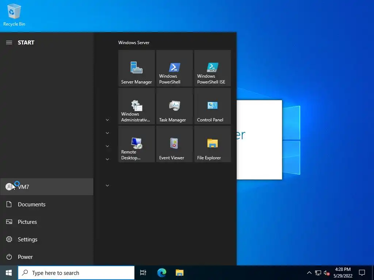
Task: Click the Show desktop sliver on taskbar
Action: [x=373, y=273]
